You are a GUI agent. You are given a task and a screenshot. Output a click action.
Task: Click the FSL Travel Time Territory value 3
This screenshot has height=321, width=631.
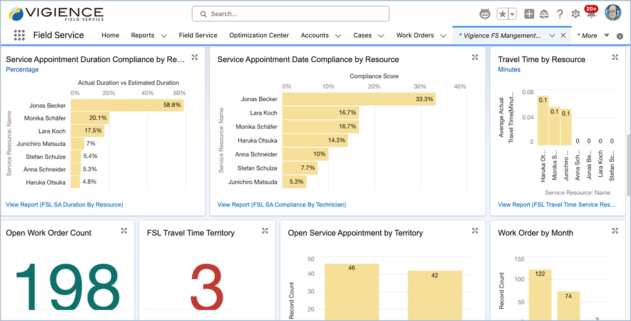point(207,286)
